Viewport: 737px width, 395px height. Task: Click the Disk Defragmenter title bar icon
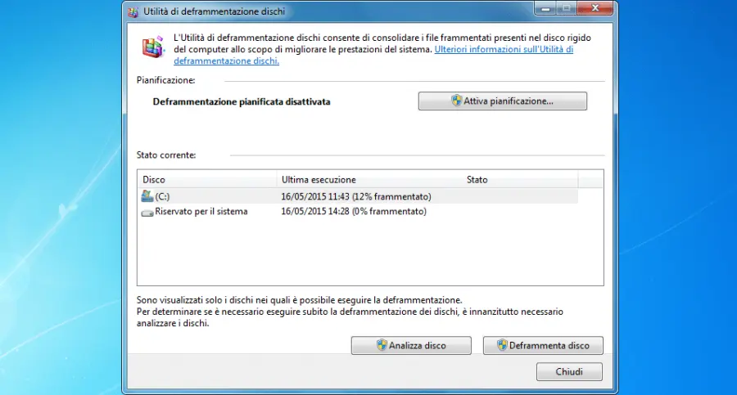pos(133,11)
